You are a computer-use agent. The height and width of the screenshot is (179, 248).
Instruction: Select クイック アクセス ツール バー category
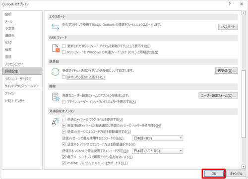pyautogui.click(x=22, y=86)
